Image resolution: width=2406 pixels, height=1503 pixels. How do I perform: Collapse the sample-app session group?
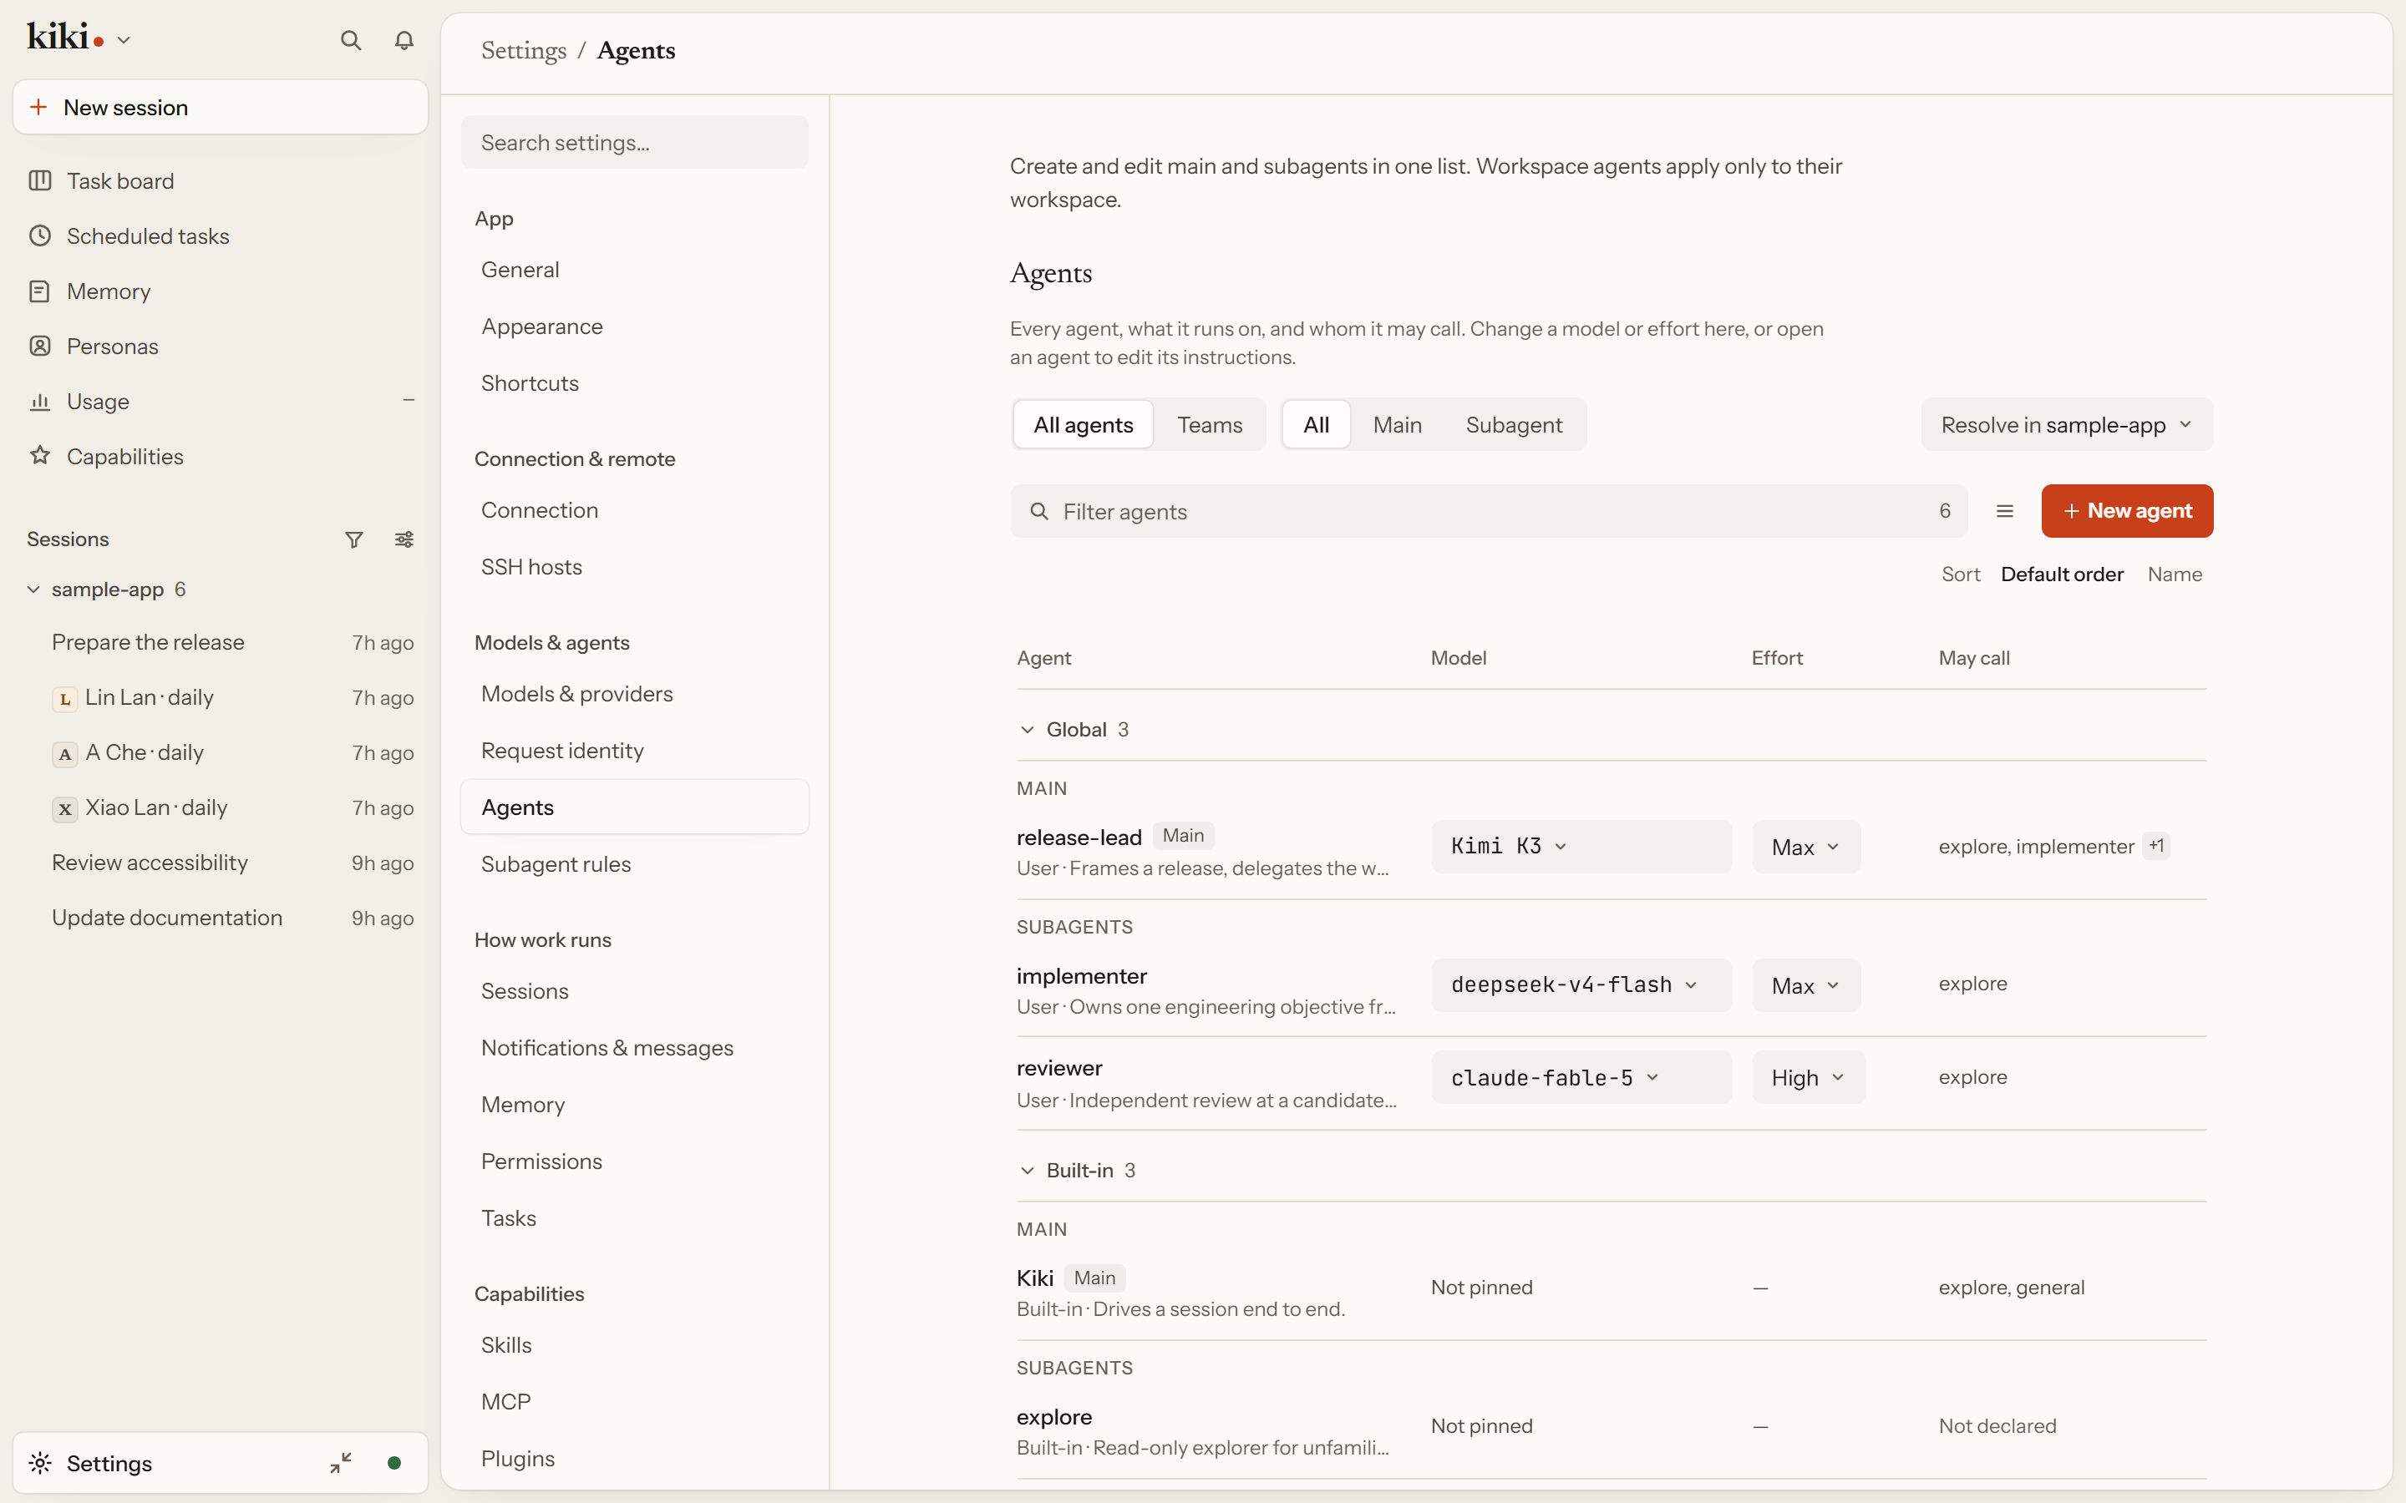[x=33, y=590]
